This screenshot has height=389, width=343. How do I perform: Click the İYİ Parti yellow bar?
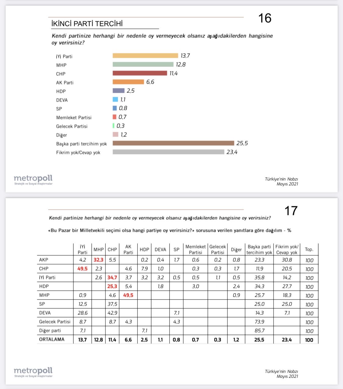(x=145, y=56)
